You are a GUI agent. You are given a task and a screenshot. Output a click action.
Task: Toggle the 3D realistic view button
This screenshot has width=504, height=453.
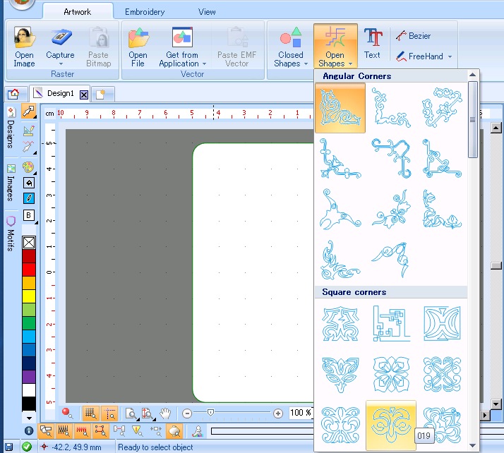tap(174, 431)
